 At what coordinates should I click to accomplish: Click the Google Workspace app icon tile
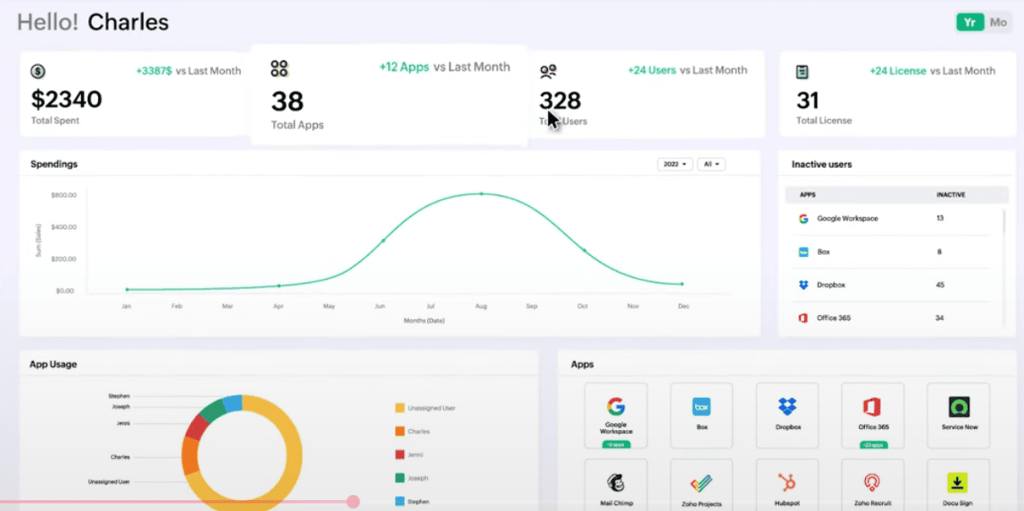pos(616,414)
